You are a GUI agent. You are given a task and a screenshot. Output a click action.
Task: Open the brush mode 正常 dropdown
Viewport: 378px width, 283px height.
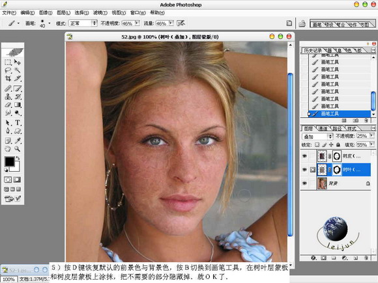click(x=83, y=23)
